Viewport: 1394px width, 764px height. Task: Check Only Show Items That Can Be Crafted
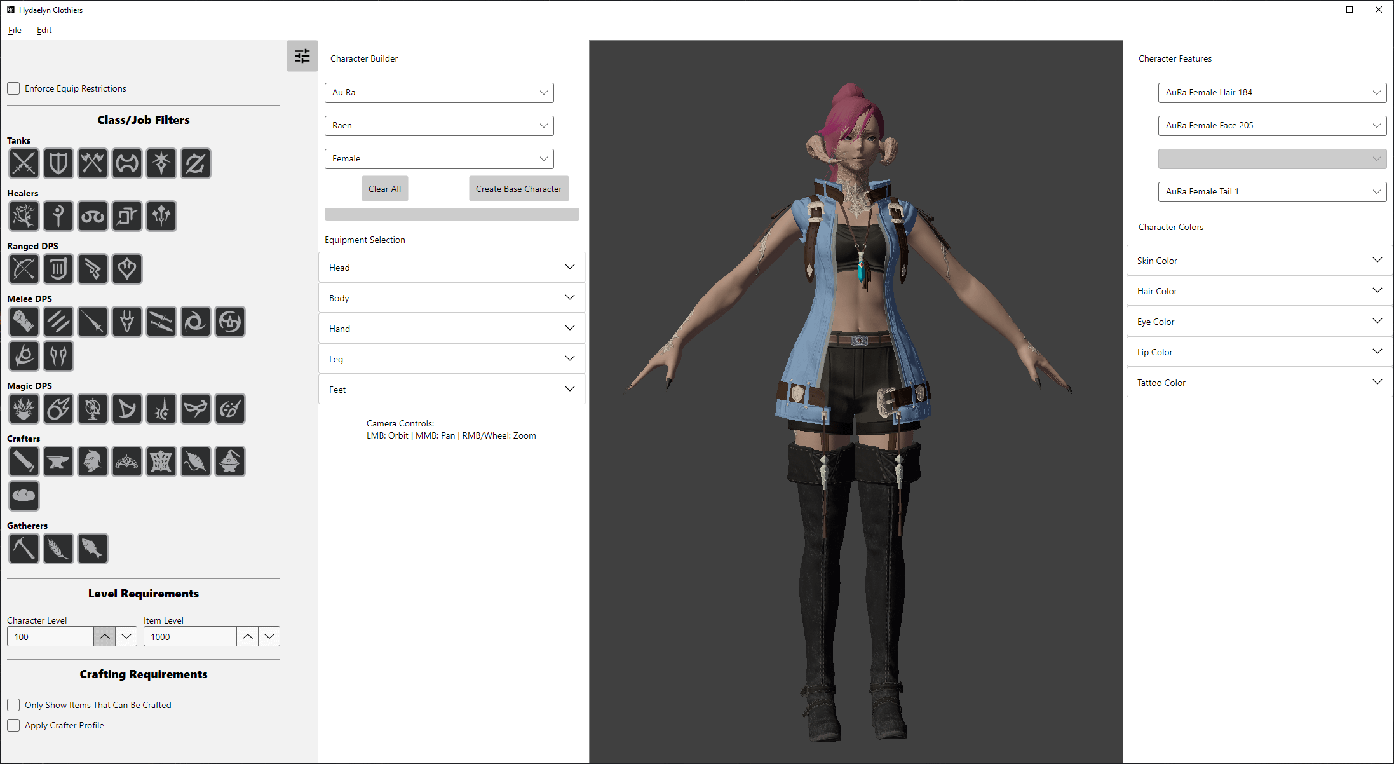(x=13, y=705)
